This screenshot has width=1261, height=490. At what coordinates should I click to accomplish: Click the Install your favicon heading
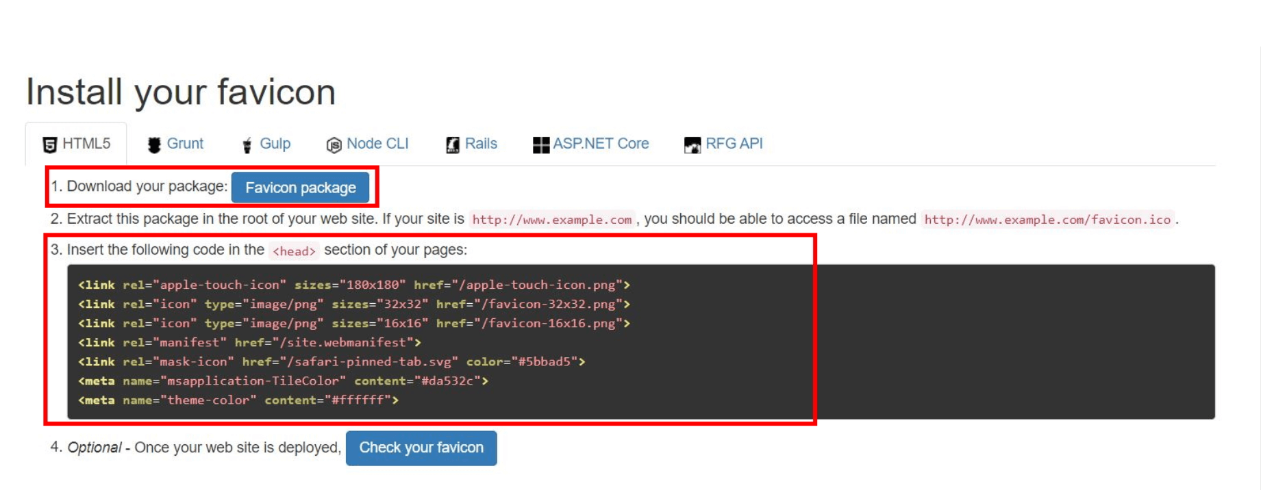click(181, 92)
